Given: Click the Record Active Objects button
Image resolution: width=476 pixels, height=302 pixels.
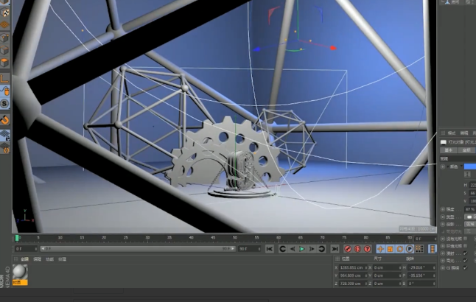Looking at the screenshot, I should click(348, 249).
